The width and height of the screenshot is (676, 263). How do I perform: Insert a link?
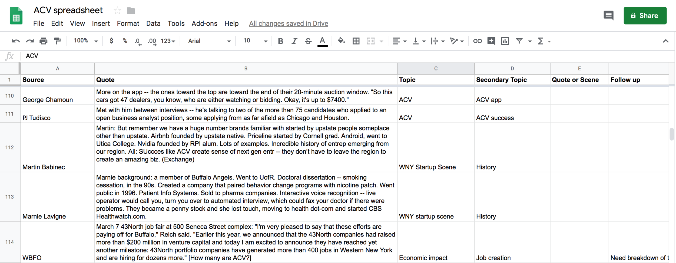[477, 41]
